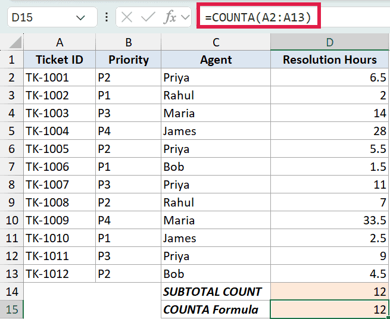Select column D header
Image resolution: width=390 pixels, height=319 pixels.
[329, 42]
